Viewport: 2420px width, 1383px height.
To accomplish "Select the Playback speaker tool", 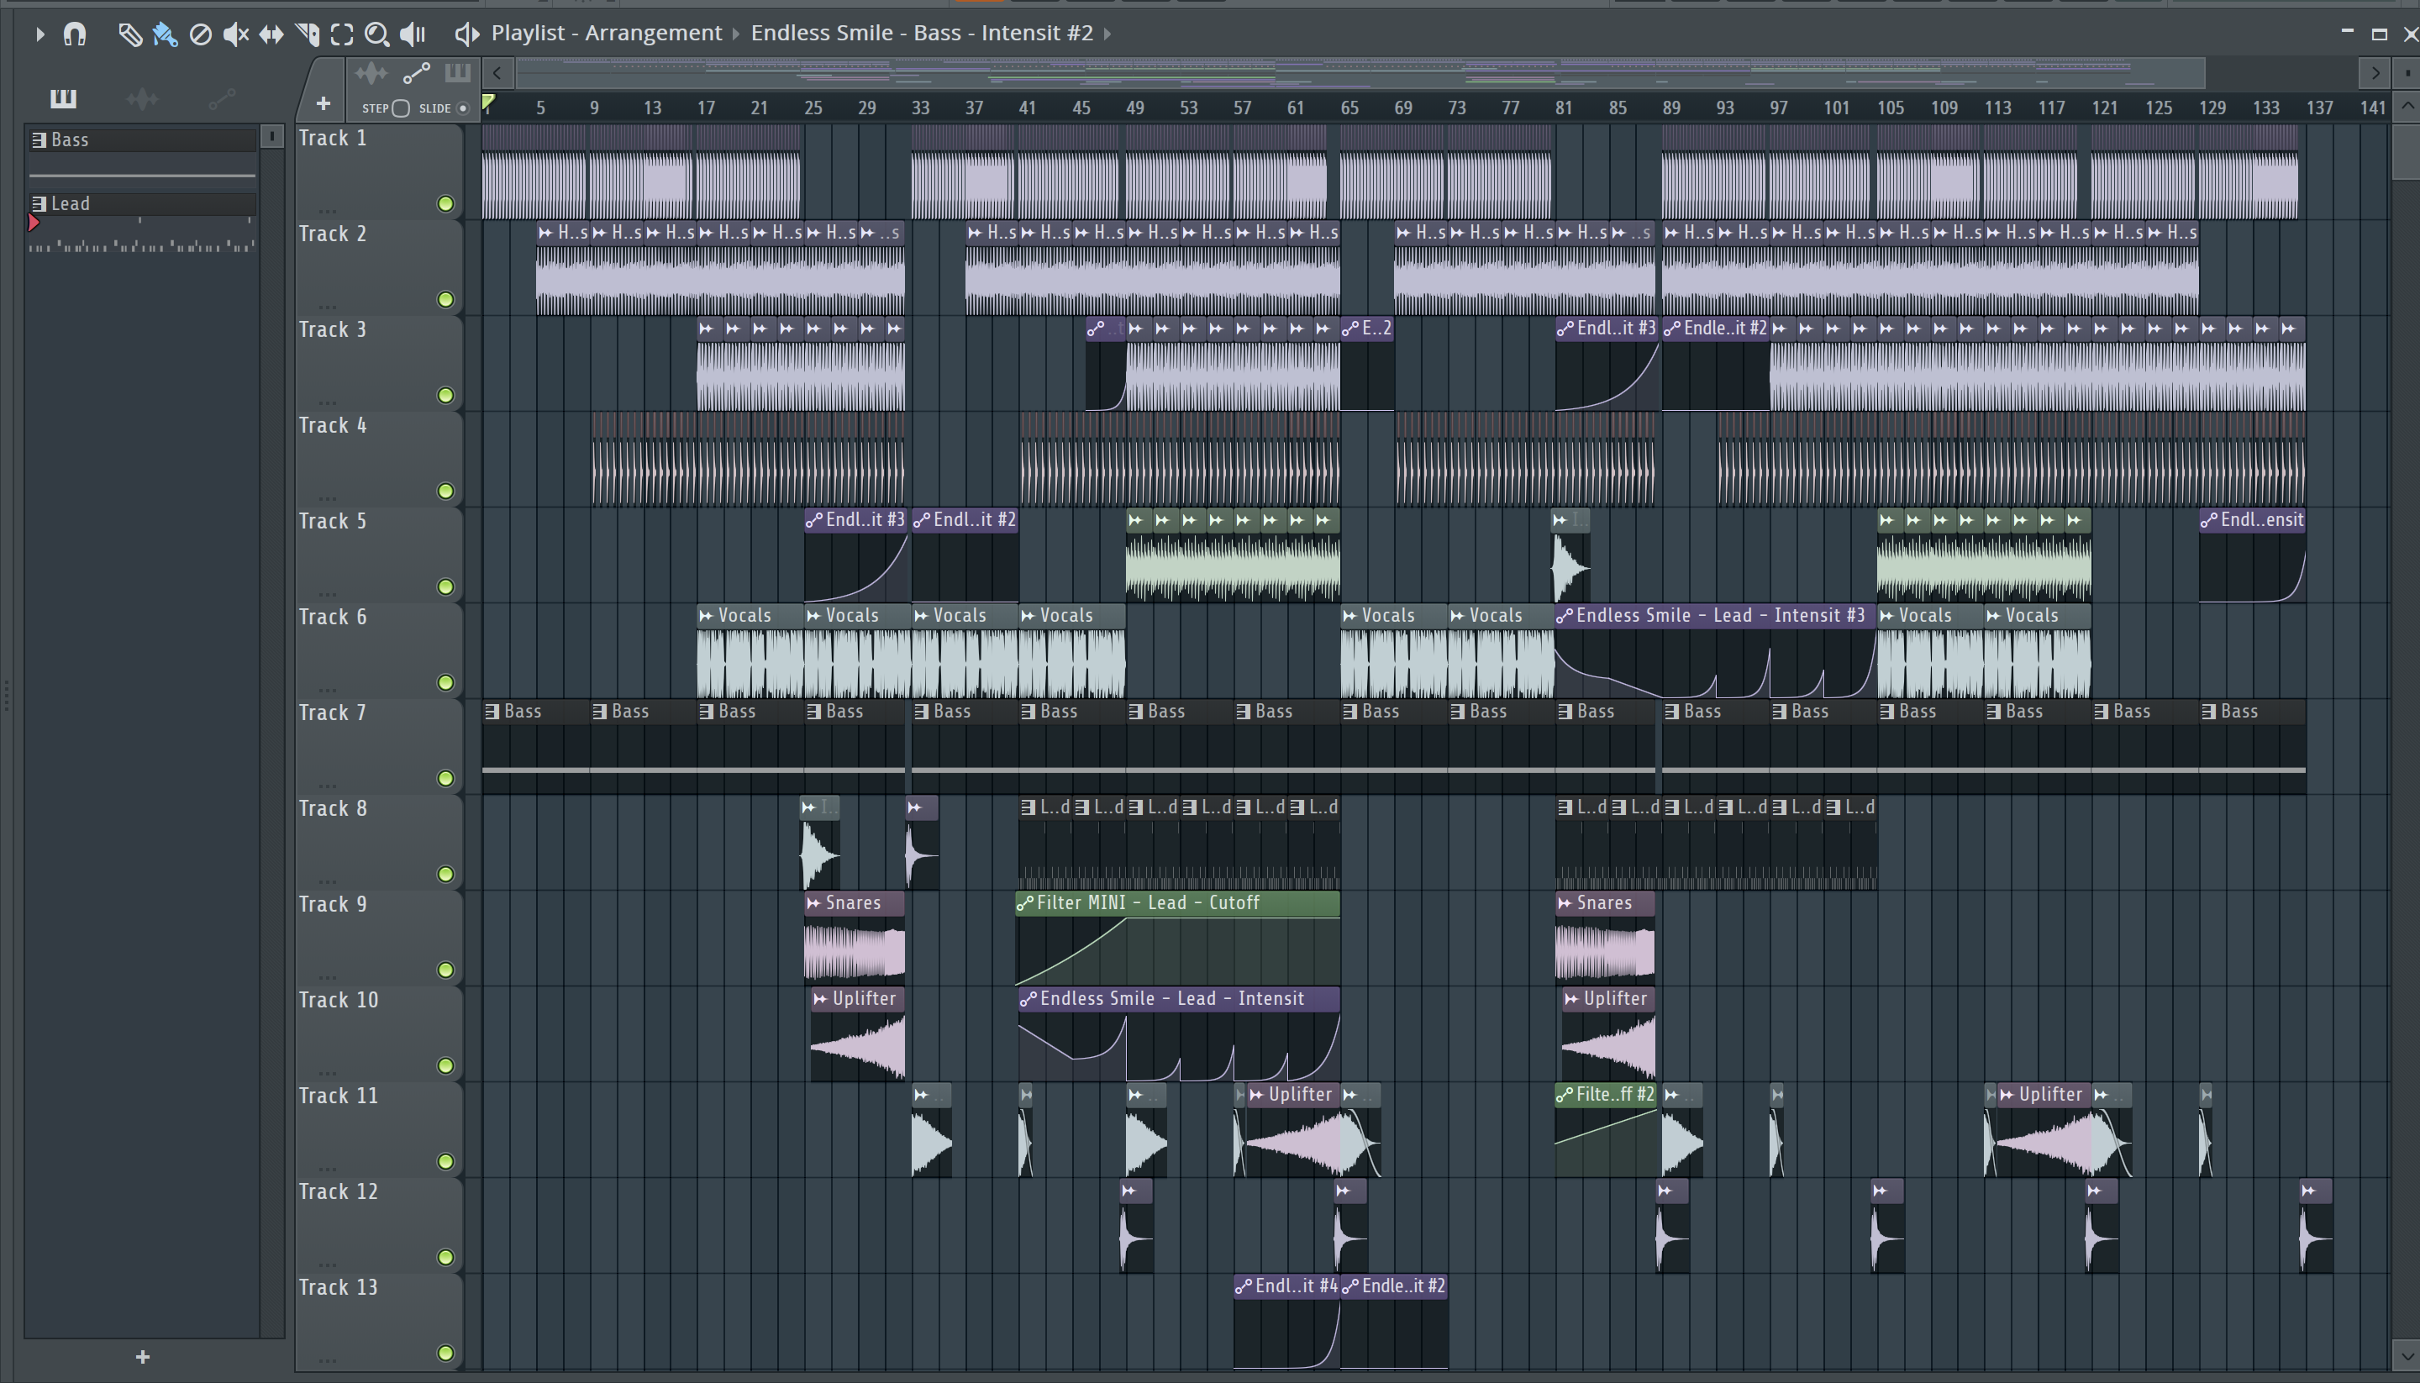I will point(413,35).
